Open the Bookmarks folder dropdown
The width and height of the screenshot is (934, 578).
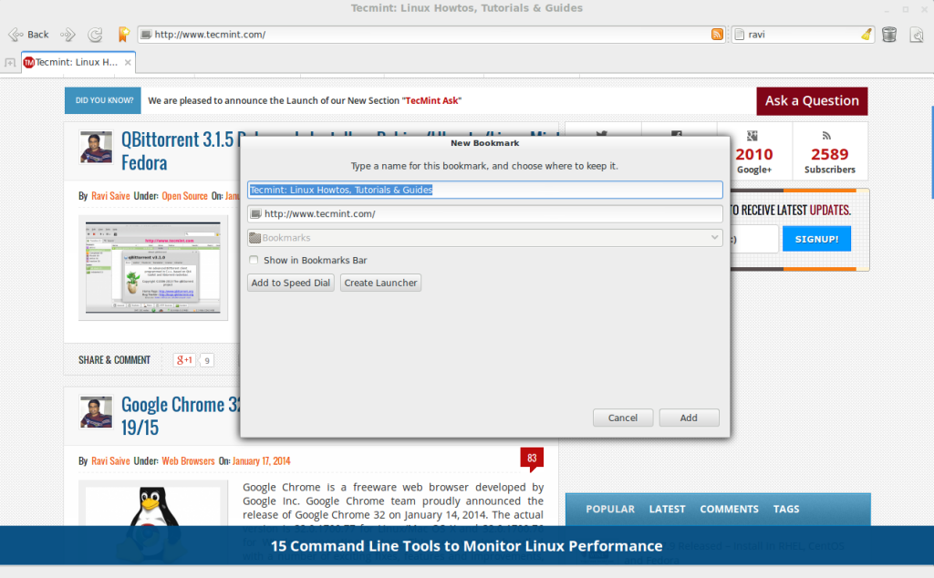[485, 238]
